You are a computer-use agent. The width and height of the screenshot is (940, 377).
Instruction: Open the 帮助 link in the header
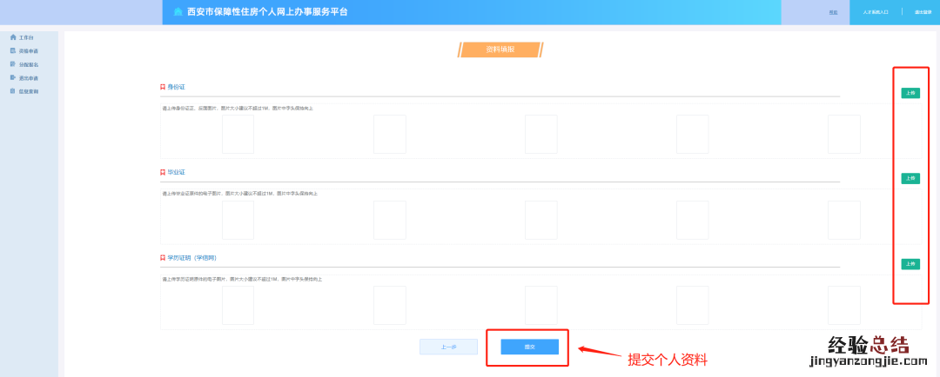click(x=833, y=12)
